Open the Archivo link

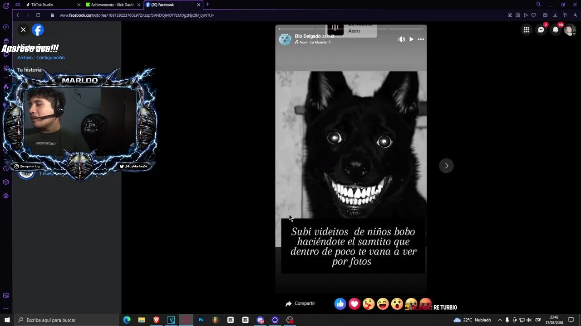pyautogui.click(x=25, y=58)
